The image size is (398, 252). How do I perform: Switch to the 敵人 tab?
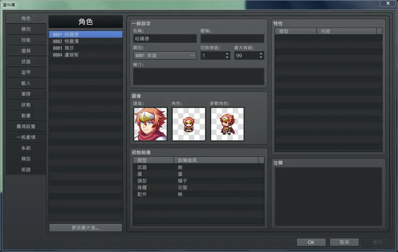(x=26, y=83)
